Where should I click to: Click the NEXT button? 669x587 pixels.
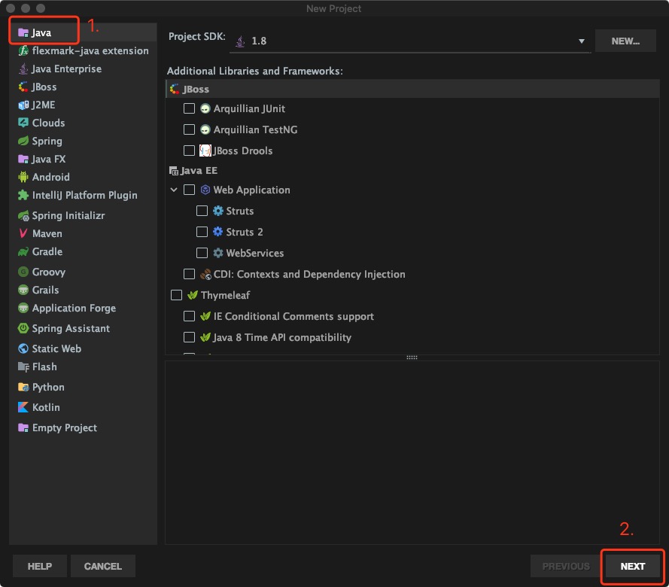[632, 566]
